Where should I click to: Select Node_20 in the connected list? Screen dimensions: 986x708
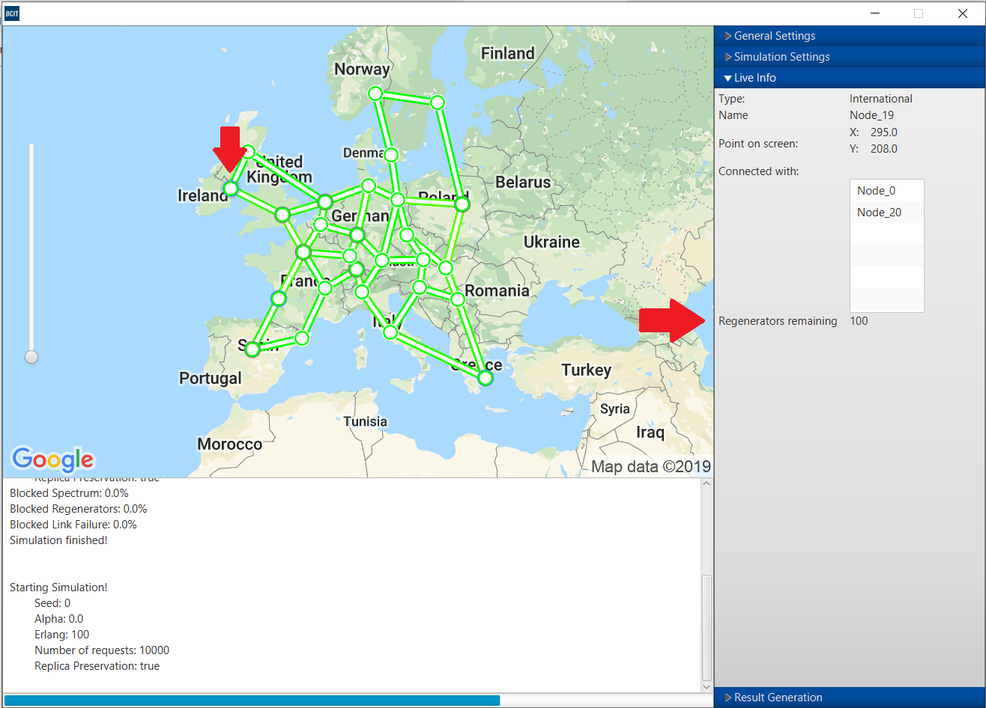[x=887, y=213]
